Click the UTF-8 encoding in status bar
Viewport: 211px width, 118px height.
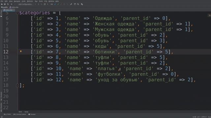[x=204, y=117]
